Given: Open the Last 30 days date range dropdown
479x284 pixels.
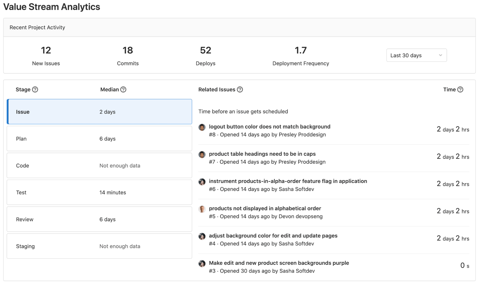Looking at the screenshot, I should pyautogui.click(x=416, y=55).
